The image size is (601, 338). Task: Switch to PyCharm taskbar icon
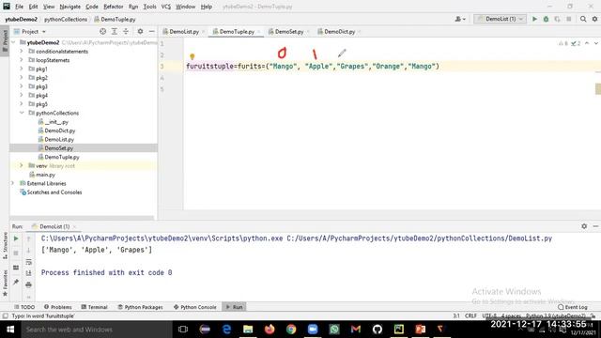pyautogui.click(x=398, y=330)
